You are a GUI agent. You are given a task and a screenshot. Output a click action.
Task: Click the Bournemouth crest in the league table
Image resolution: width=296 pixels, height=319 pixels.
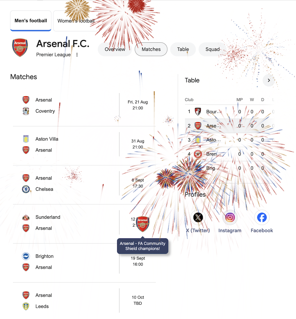point(198,111)
